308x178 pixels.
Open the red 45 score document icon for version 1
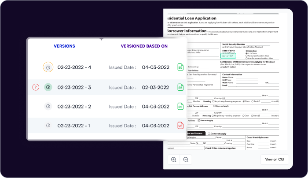click(180, 125)
